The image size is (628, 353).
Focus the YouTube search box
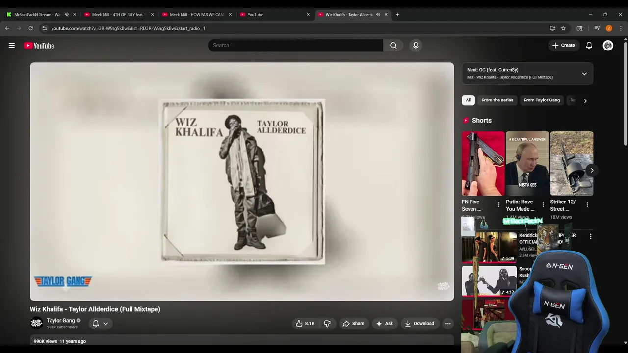tap(295, 45)
